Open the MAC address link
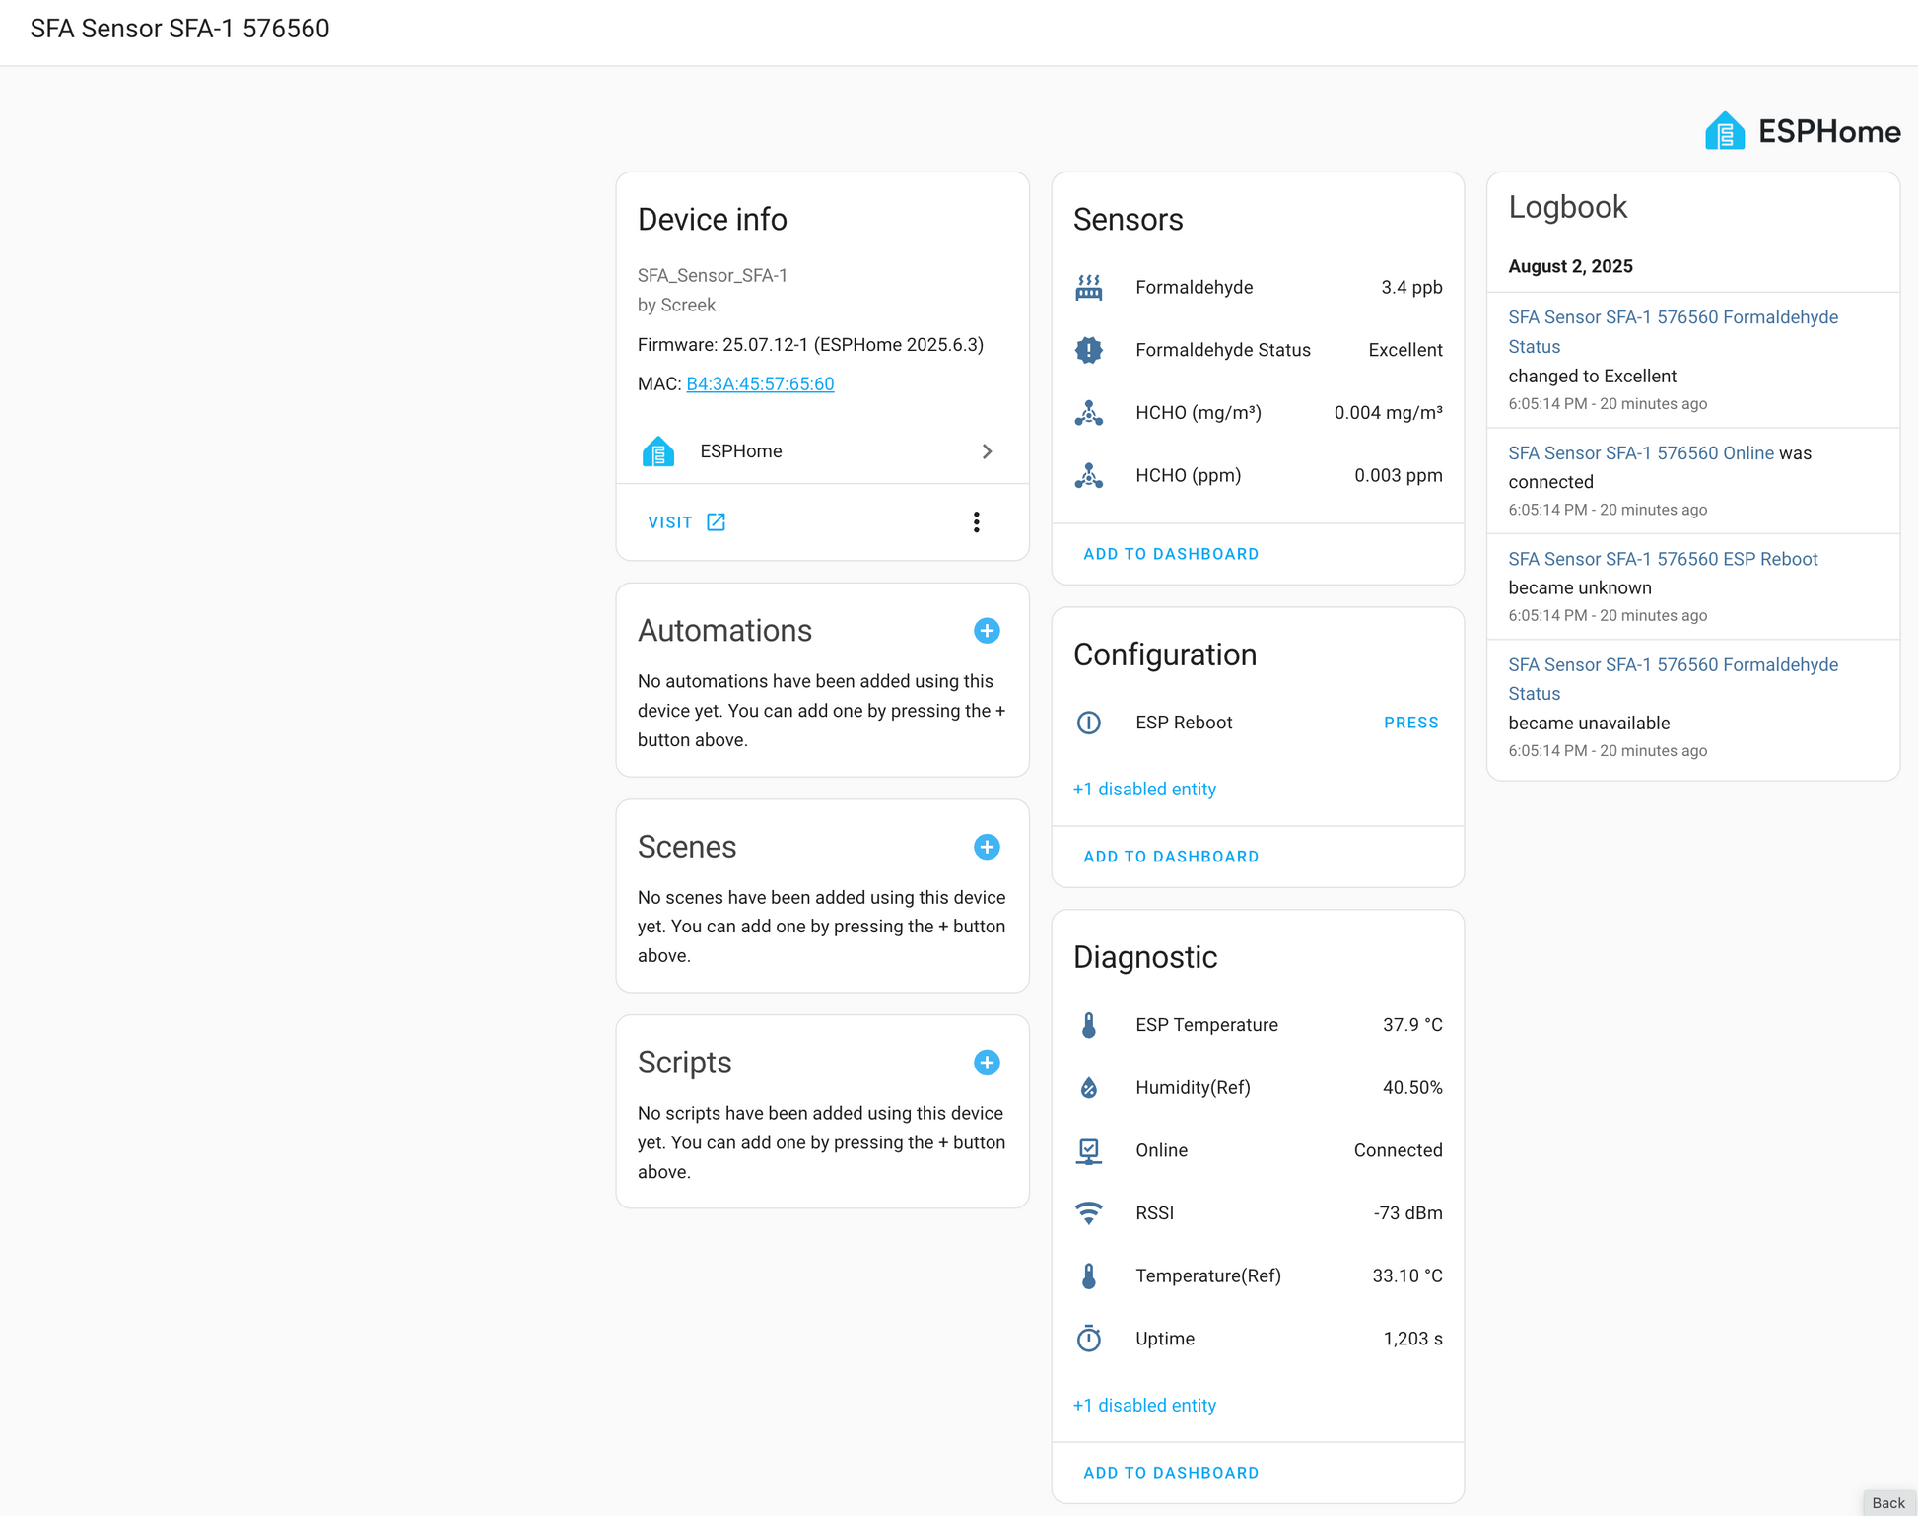 click(760, 384)
